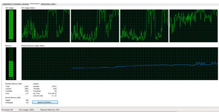Click CPU Usage: 100% in the status bar

click(25, 110)
